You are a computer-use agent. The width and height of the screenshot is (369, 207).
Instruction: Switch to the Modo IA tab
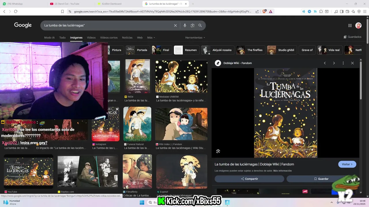point(49,38)
